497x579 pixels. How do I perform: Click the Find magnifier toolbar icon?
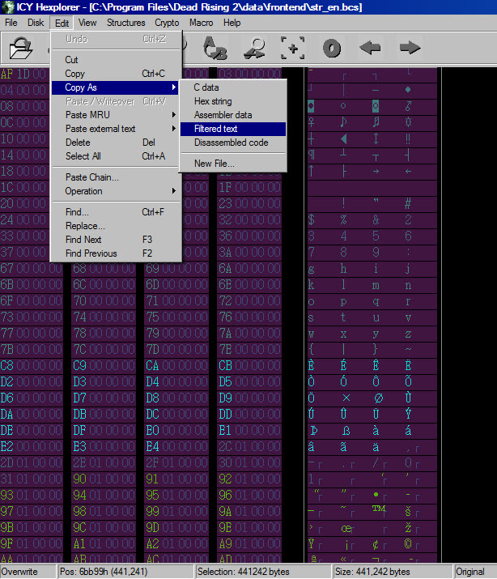[x=255, y=48]
